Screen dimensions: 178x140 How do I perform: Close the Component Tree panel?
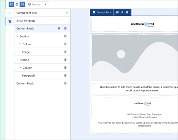67,13
